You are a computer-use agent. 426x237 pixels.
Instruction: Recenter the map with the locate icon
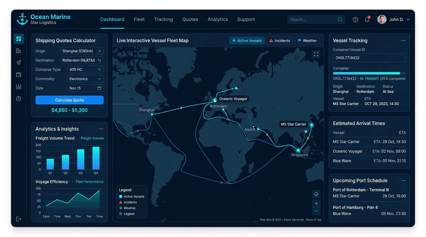click(x=316, y=194)
